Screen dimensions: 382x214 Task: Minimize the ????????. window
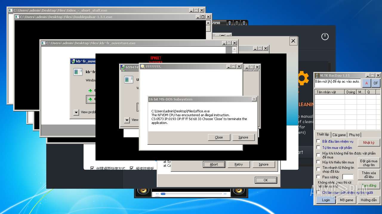(x=228, y=67)
